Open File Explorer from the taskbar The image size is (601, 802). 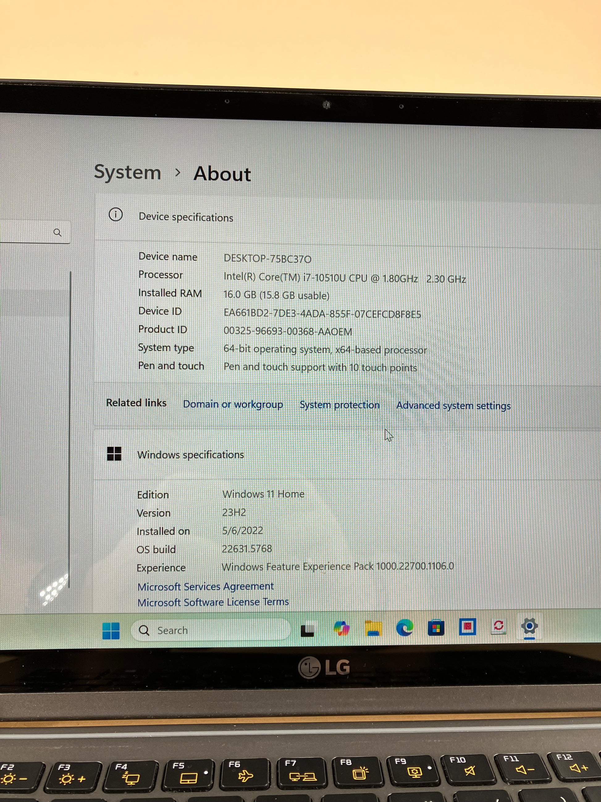373,628
